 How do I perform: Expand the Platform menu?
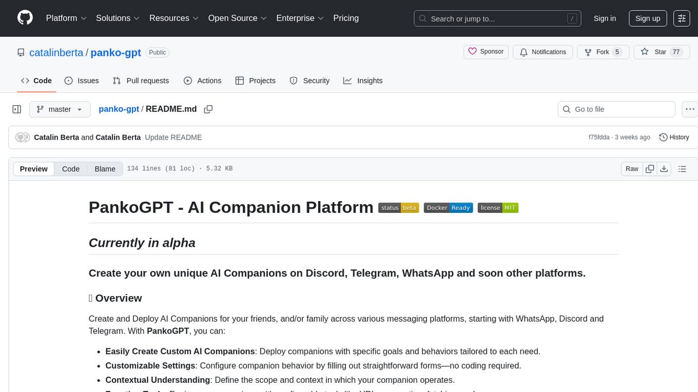pyautogui.click(x=66, y=18)
